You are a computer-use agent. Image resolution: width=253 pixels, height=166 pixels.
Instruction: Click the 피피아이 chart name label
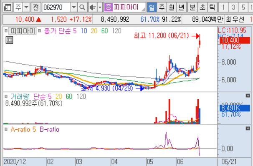point(23,31)
